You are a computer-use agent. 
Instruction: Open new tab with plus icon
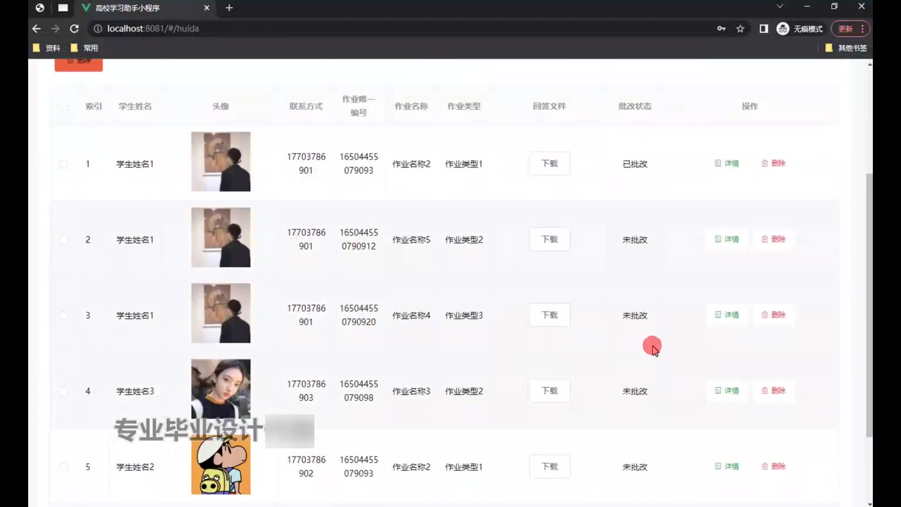coord(229,8)
